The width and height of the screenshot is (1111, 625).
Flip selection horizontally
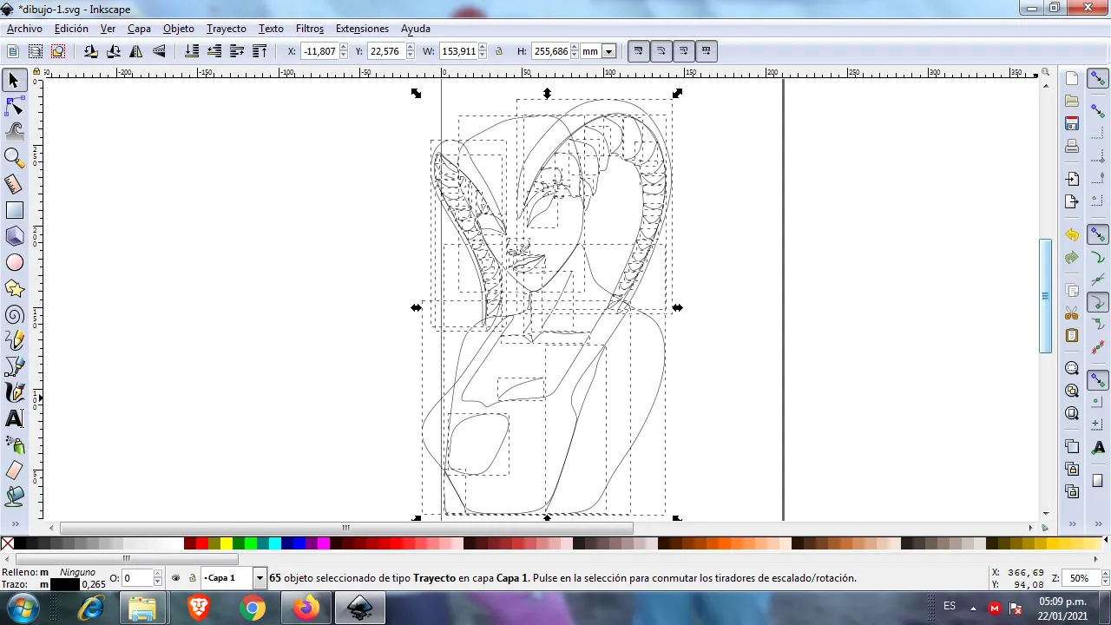coord(136,51)
